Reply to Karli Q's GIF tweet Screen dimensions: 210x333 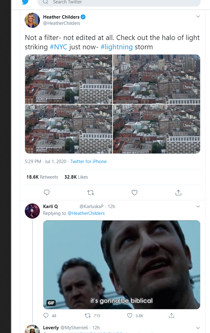click(46, 316)
